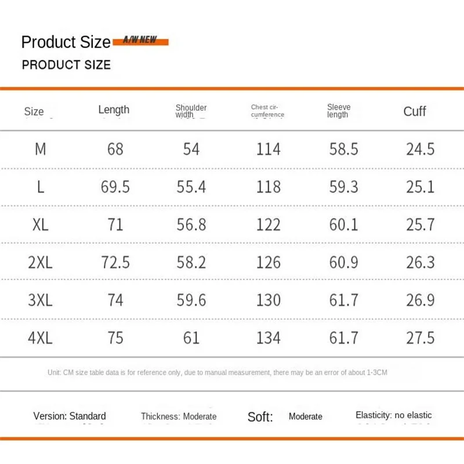
Task: Select the Chest circumference column header
Action: (x=267, y=111)
